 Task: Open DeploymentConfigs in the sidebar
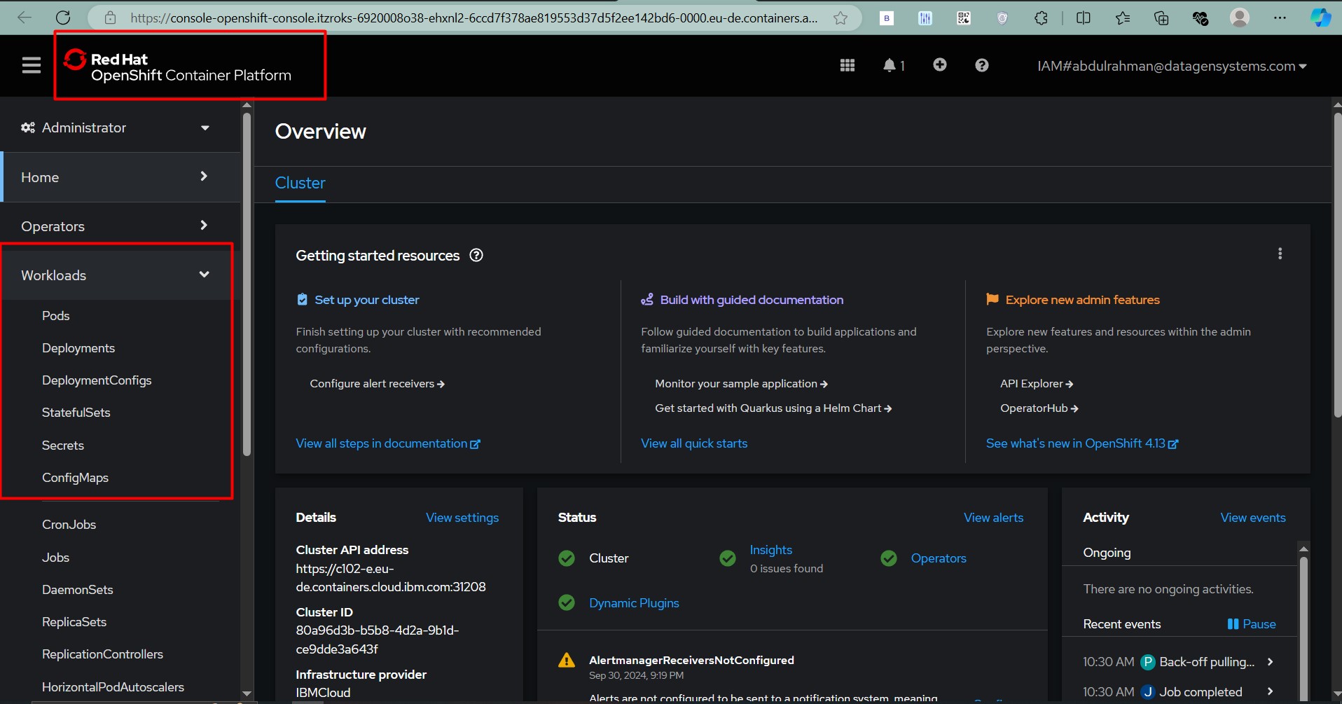97,380
